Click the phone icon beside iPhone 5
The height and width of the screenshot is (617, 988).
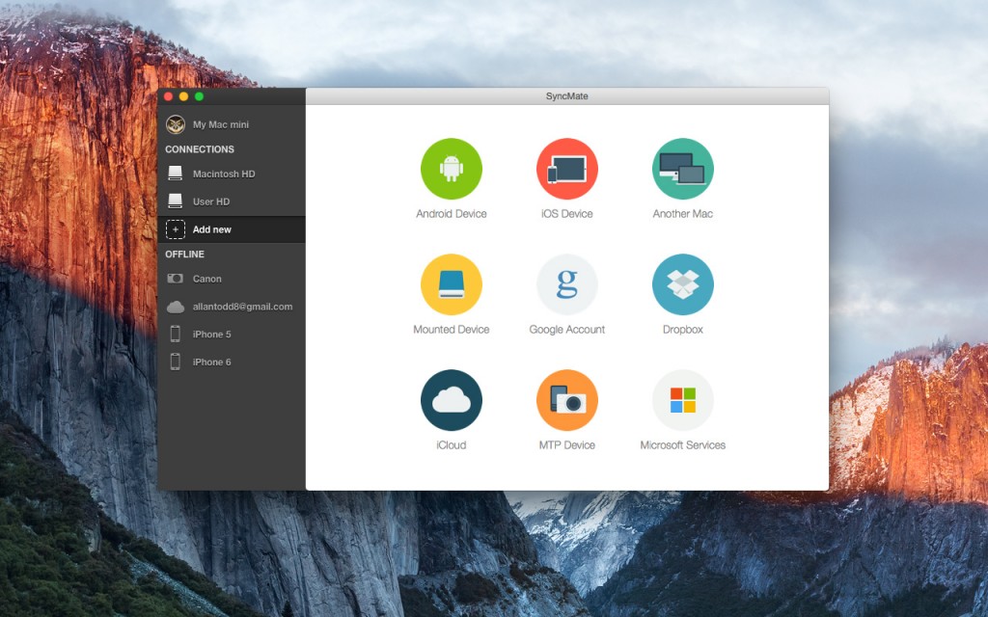coord(176,334)
